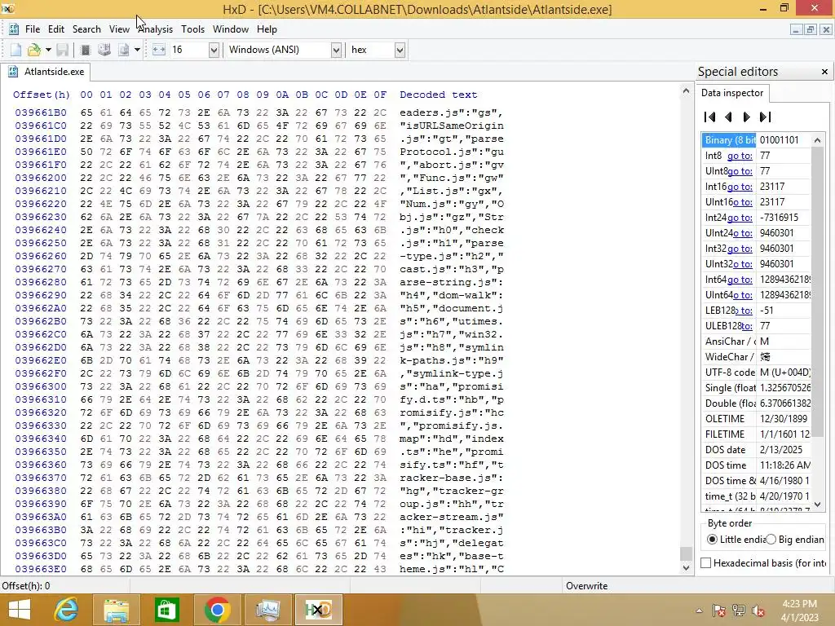
Task: Open the bytes per row dropdown (16)
Action: coord(214,50)
